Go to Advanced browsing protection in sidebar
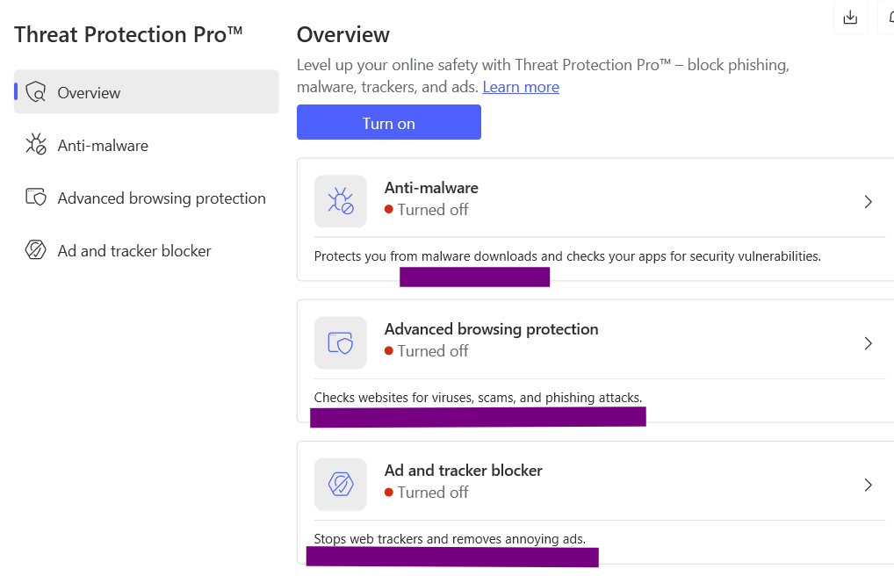894x583 pixels. click(x=162, y=198)
